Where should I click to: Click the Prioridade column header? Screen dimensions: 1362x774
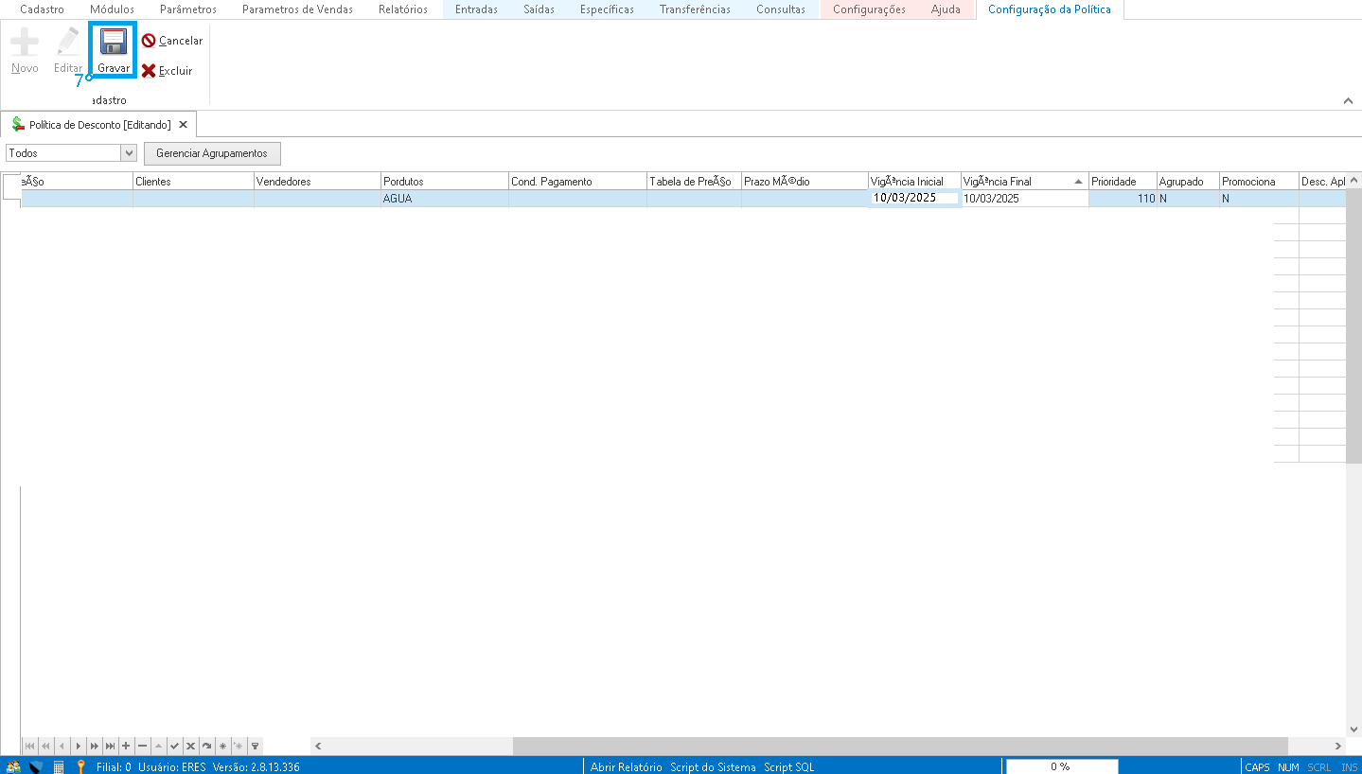[x=1123, y=181]
